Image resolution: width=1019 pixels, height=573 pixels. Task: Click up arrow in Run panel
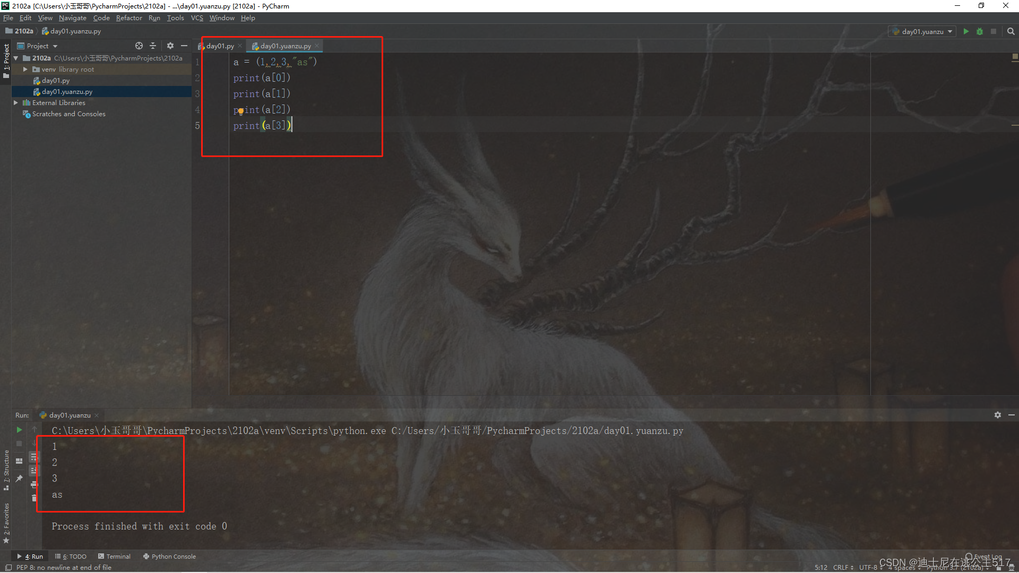pyautogui.click(x=34, y=429)
